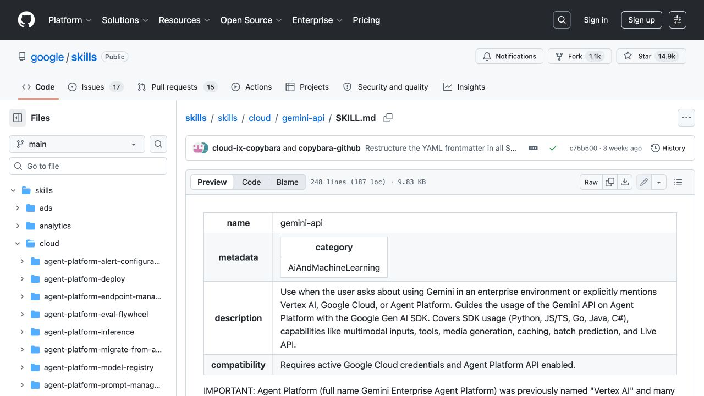The width and height of the screenshot is (704, 396).
Task: Click the Pricing link
Action: [366, 20]
